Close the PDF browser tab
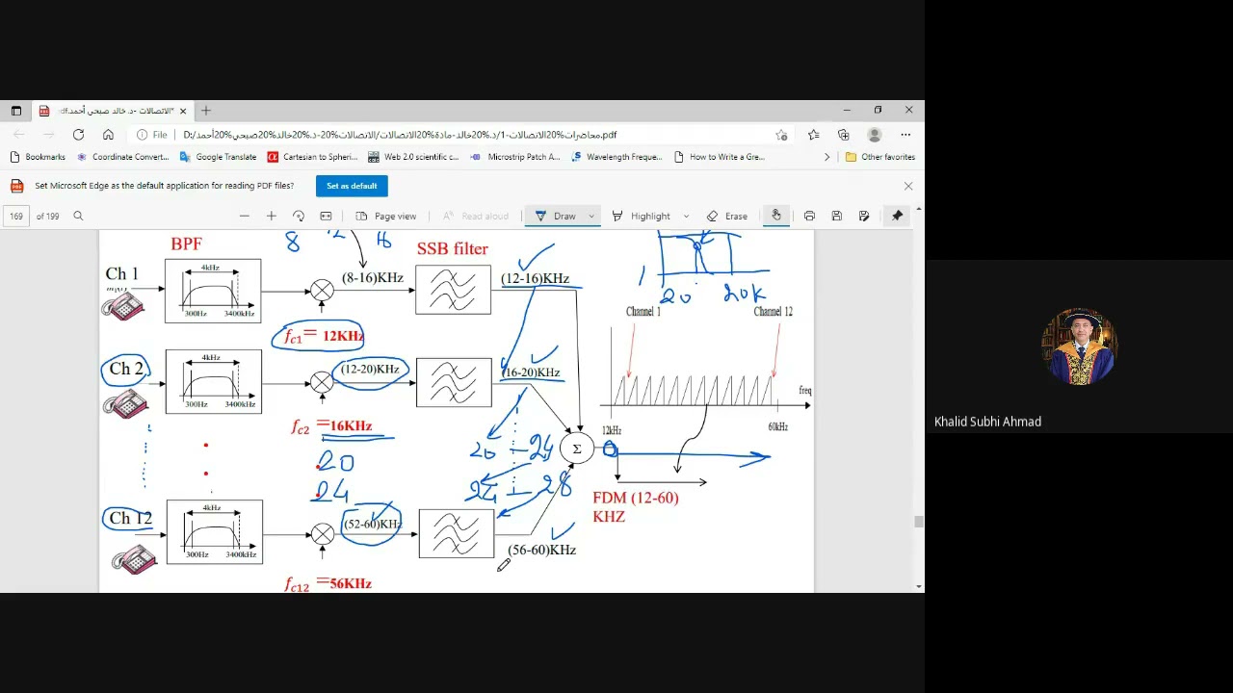 [x=183, y=111]
